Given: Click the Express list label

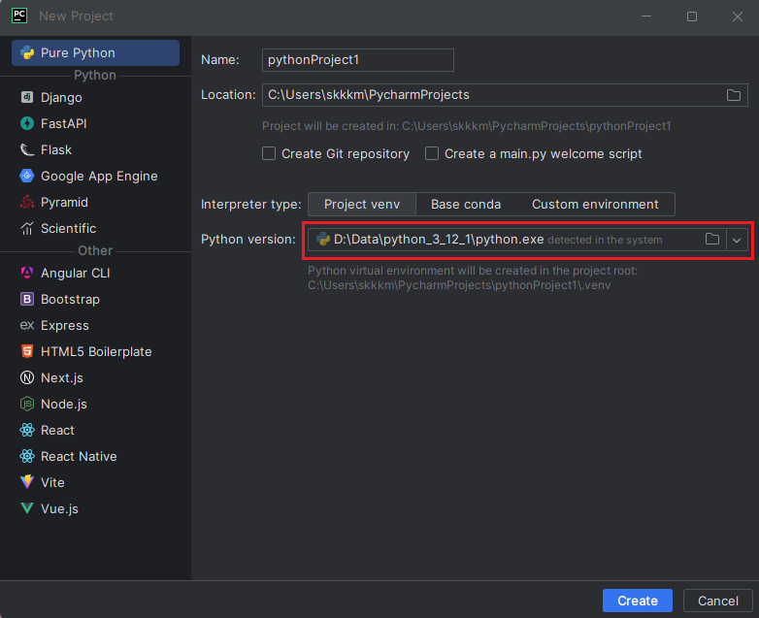Looking at the screenshot, I should click(x=65, y=326).
